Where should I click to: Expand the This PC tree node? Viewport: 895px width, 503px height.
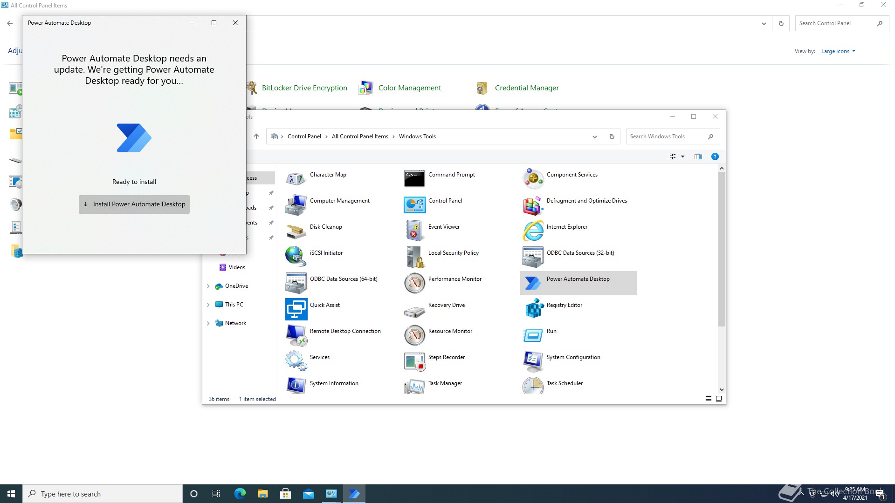208,305
